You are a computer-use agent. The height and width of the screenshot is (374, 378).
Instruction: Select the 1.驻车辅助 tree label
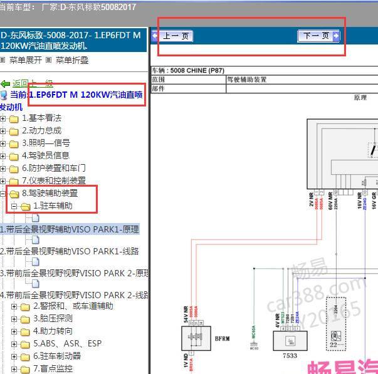click(x=53, y=206)
